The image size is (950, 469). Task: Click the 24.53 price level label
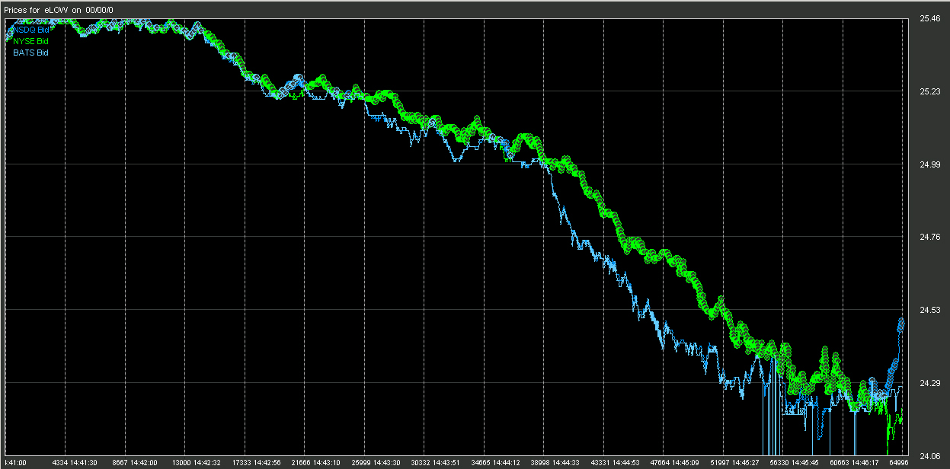point(929,311)
